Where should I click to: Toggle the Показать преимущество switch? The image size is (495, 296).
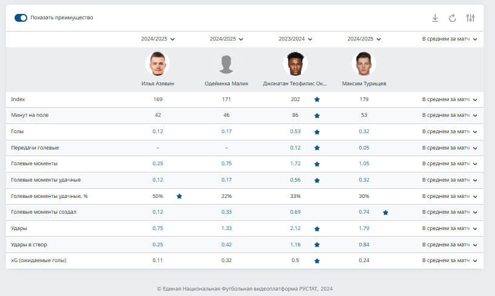pos(21,18)
